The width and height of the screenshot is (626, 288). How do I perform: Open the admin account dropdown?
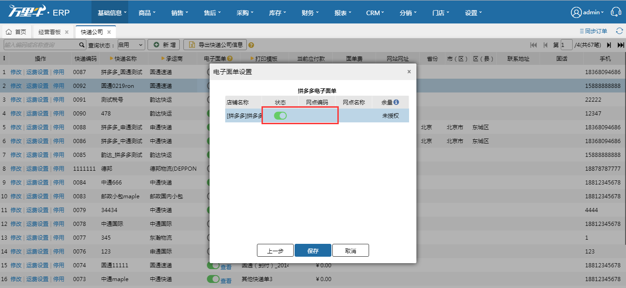click(x=593, y=12)
